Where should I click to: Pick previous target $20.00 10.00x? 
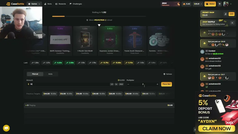click(x=115, y=94)
